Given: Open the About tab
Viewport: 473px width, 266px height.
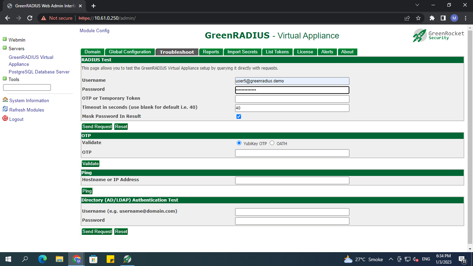Looking at the screenshot, I should [347, 52].
